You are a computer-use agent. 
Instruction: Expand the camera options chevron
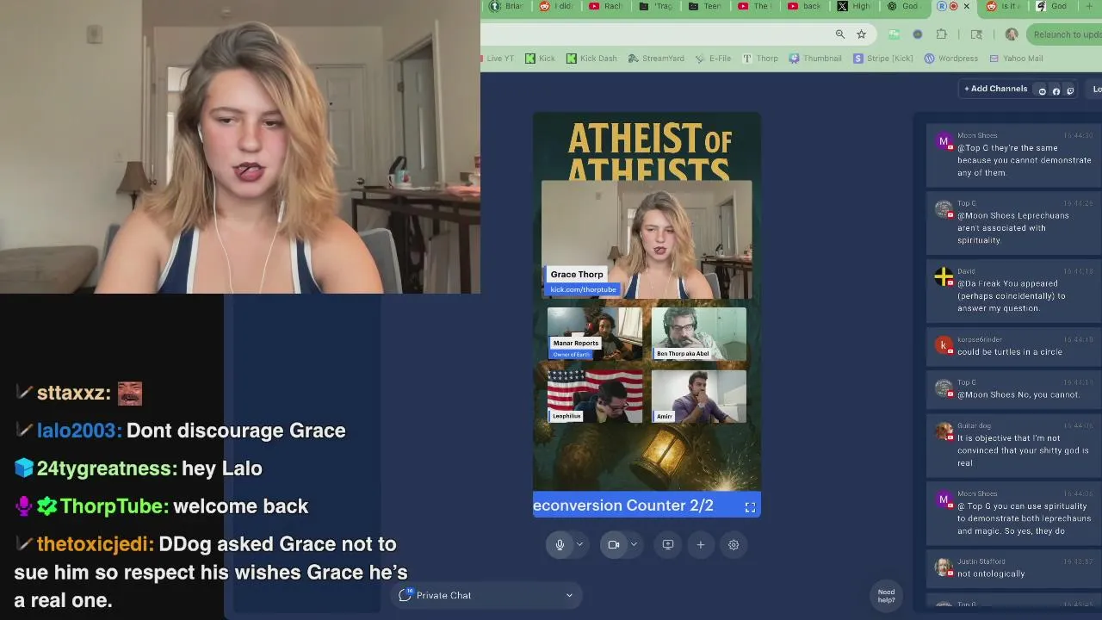634,544
